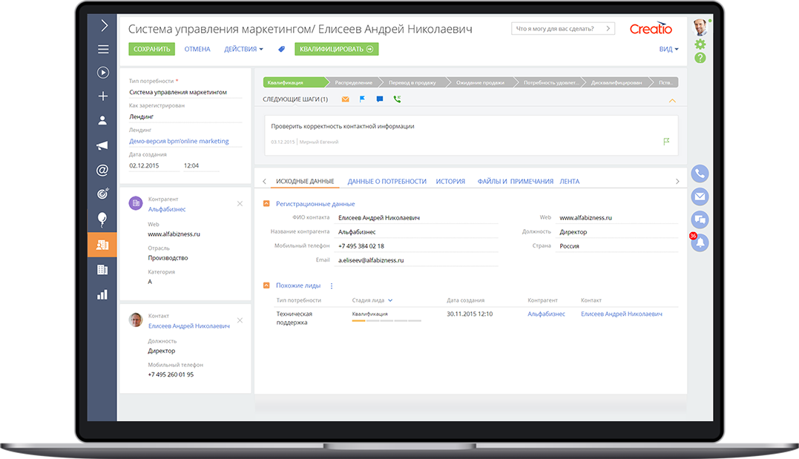Open Елисеев Андрей Николаевич contact link in left panel
This screenshot has width=799, height=459.
click(189, 326)
